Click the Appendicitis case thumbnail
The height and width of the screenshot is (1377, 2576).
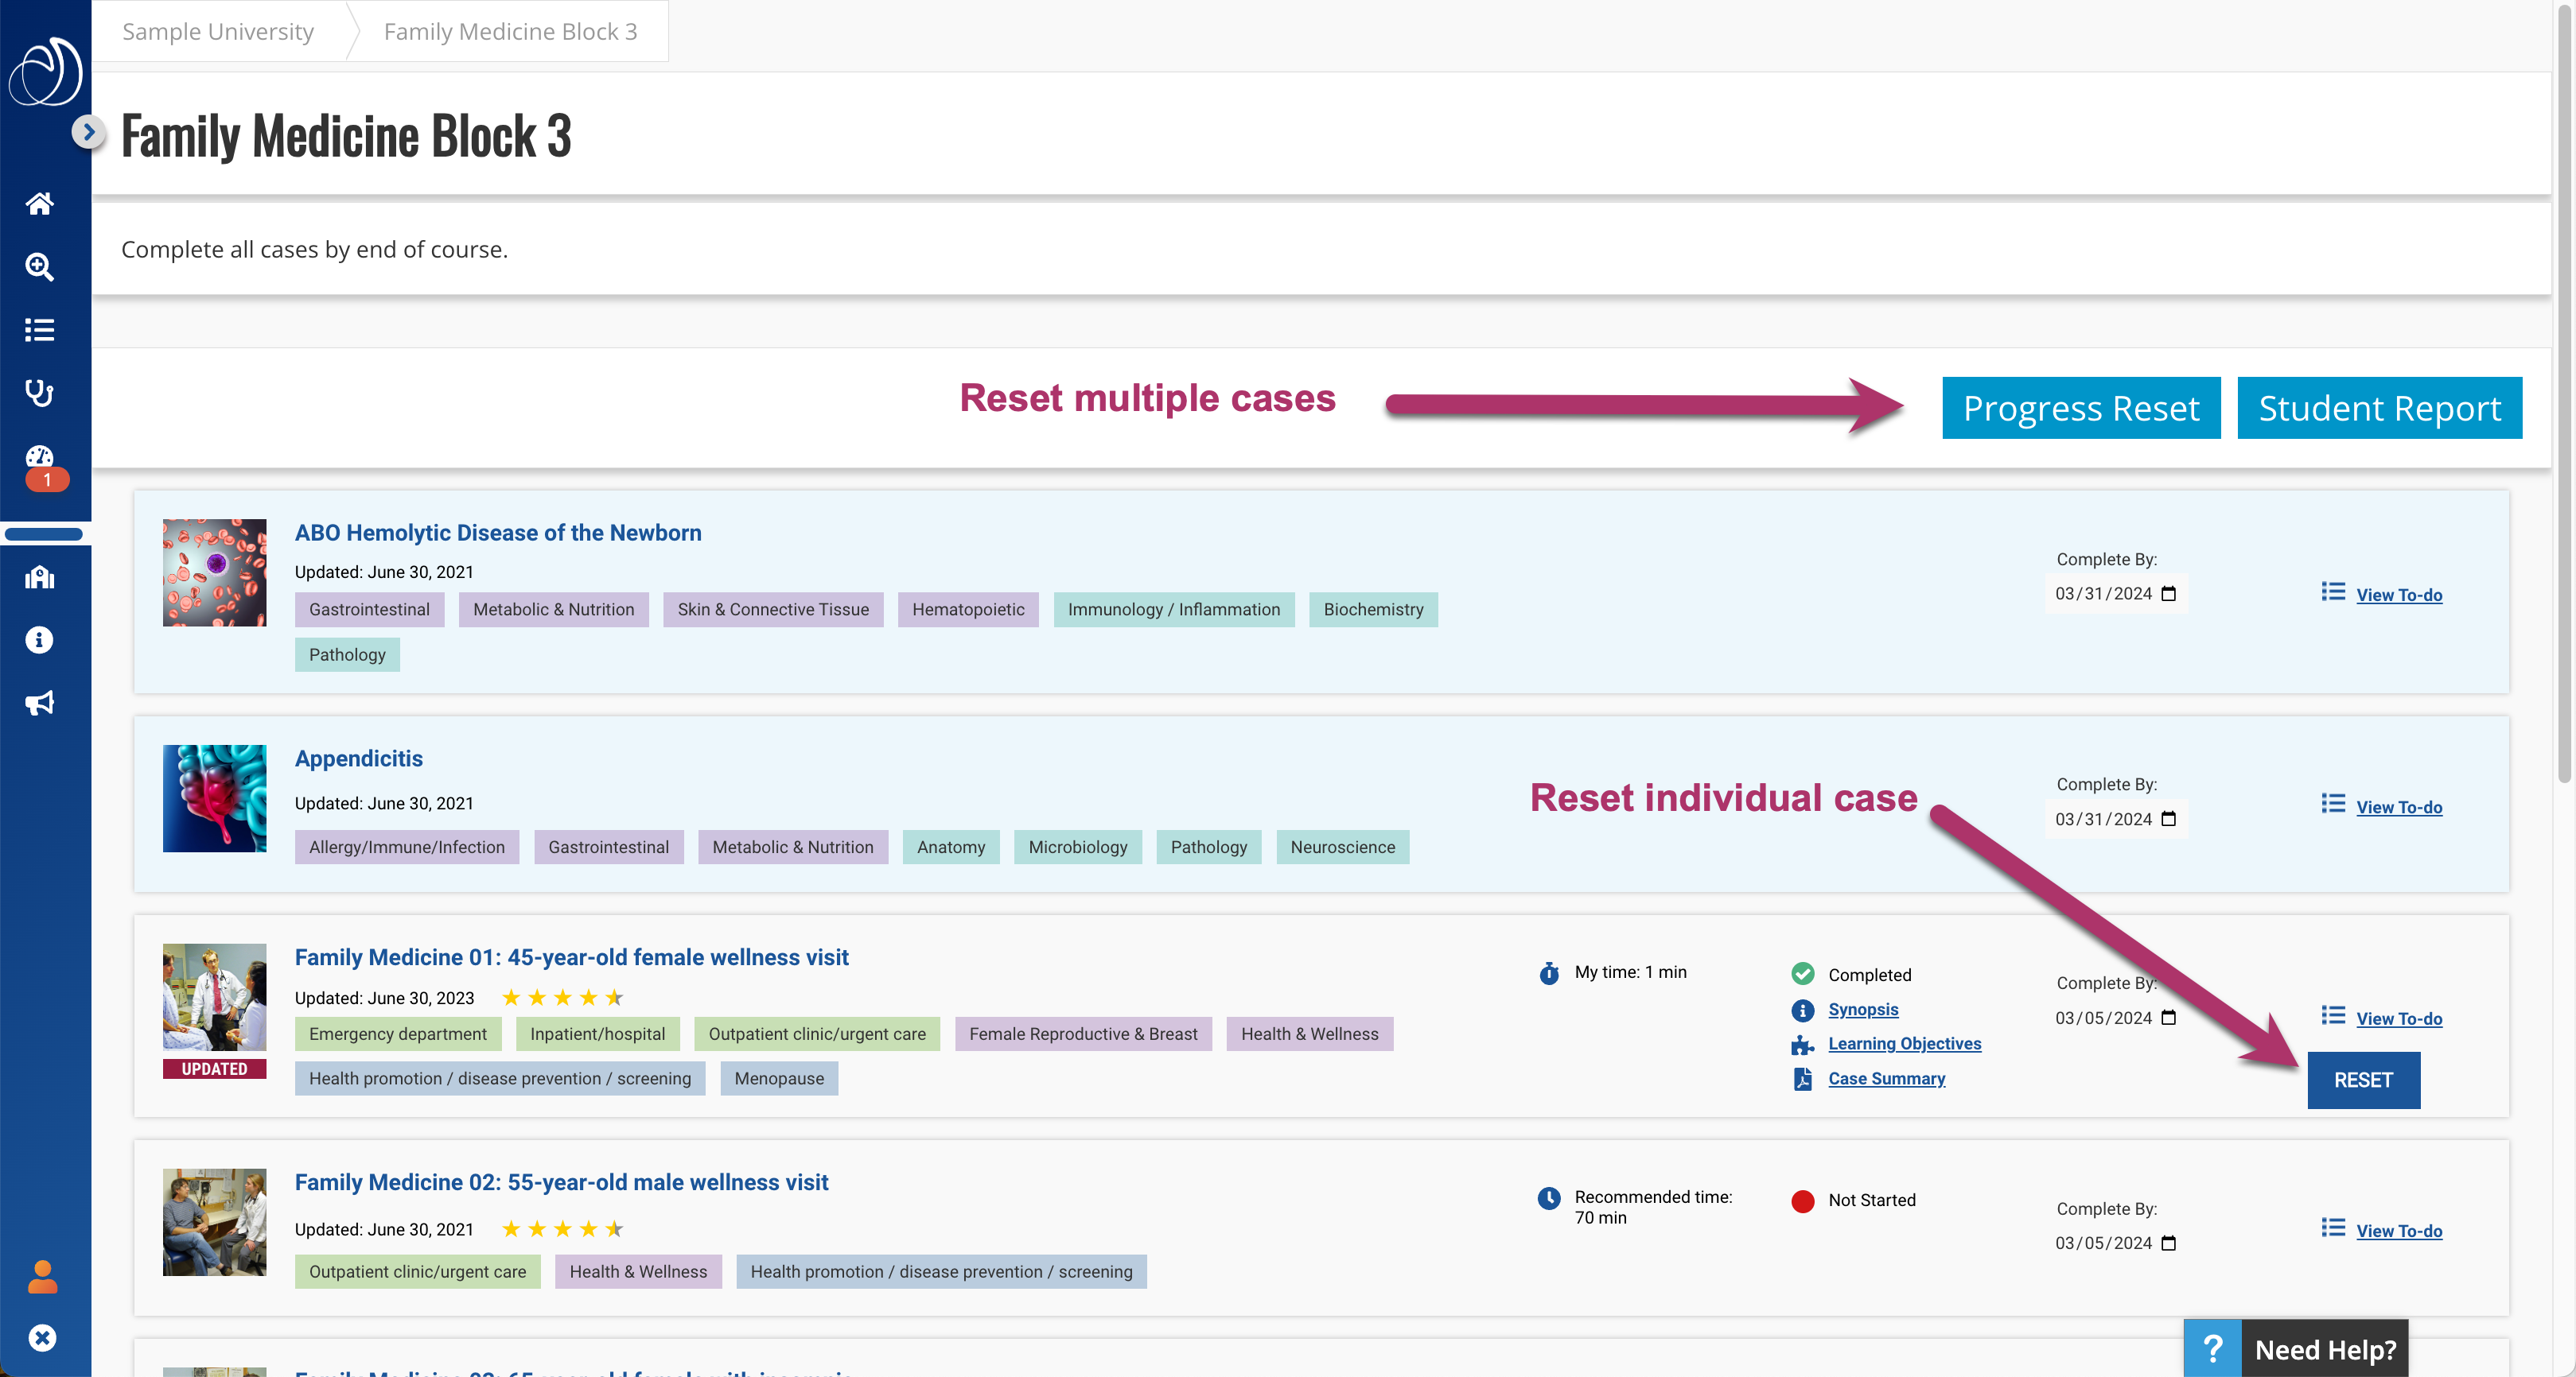(215, 798)
